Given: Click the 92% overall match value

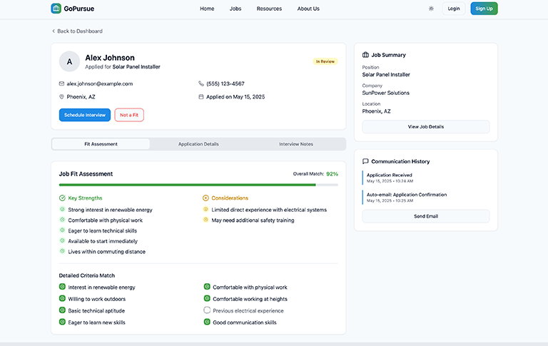Looking at the screenshot, I should point(332,174).
